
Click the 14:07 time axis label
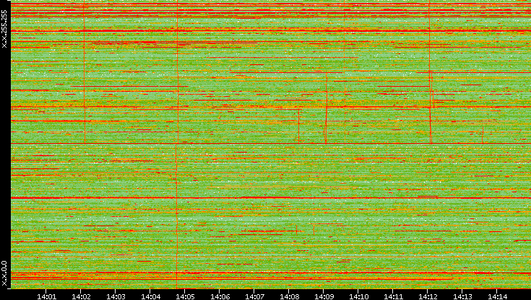point(254,296)
